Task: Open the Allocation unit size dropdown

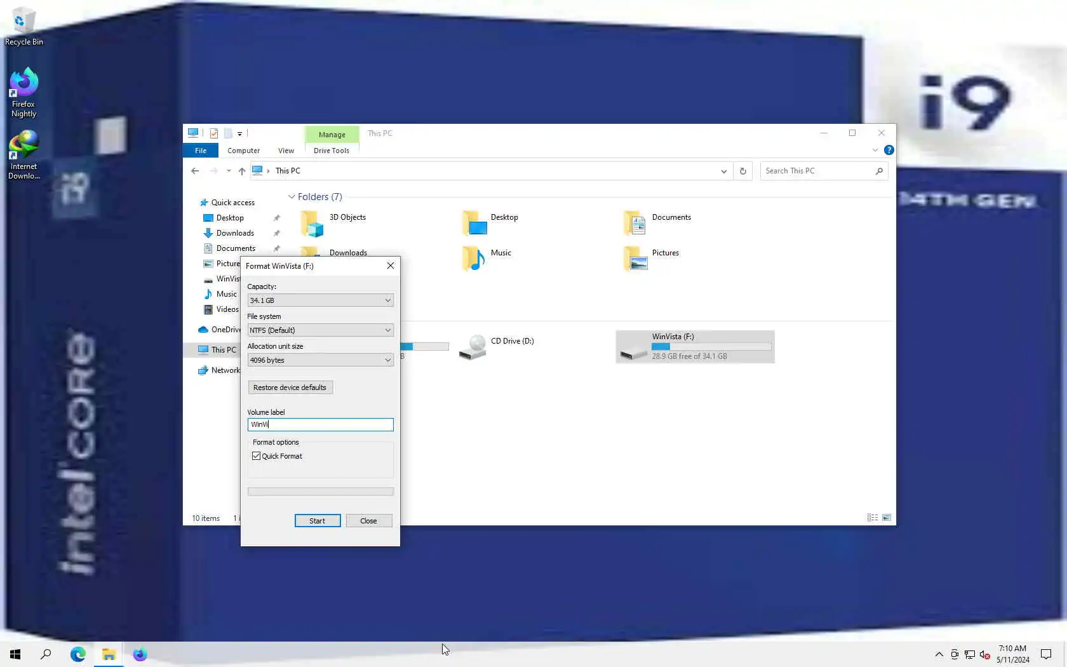Action: coord(320,360)
